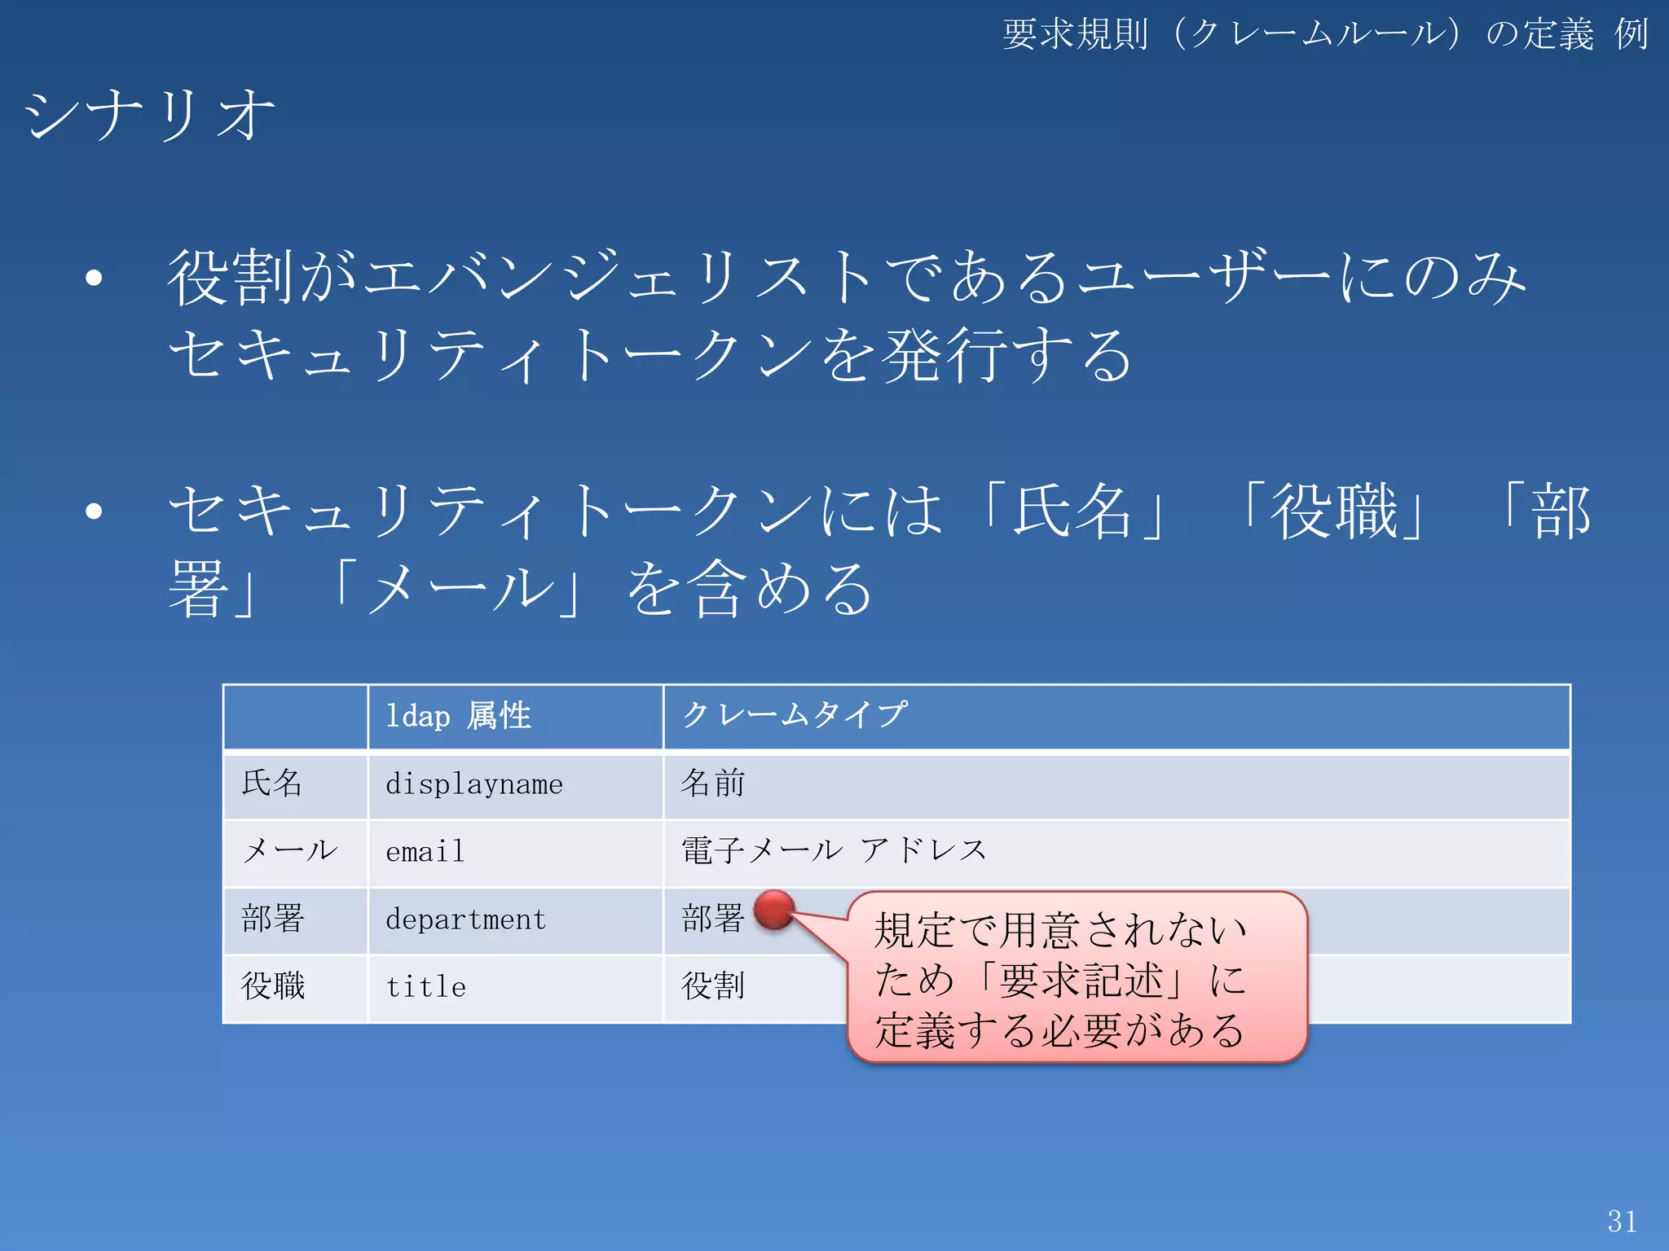
Task: Click header text '要求規則（クレームルール）の定義 例'
Action: tap(1325, 35)
